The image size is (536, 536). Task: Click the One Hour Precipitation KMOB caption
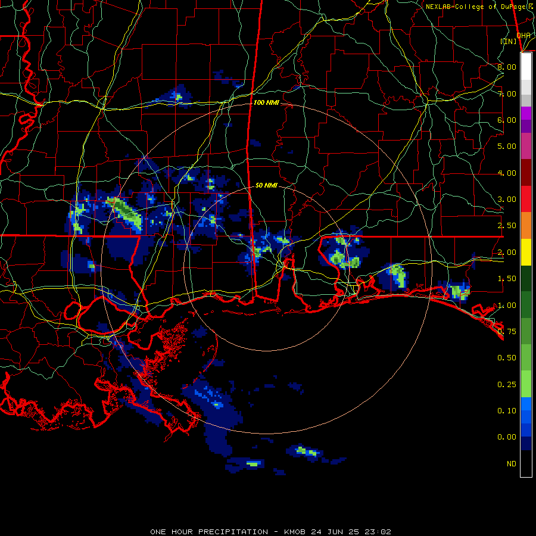pyautogui.click(x=270, y=532)
